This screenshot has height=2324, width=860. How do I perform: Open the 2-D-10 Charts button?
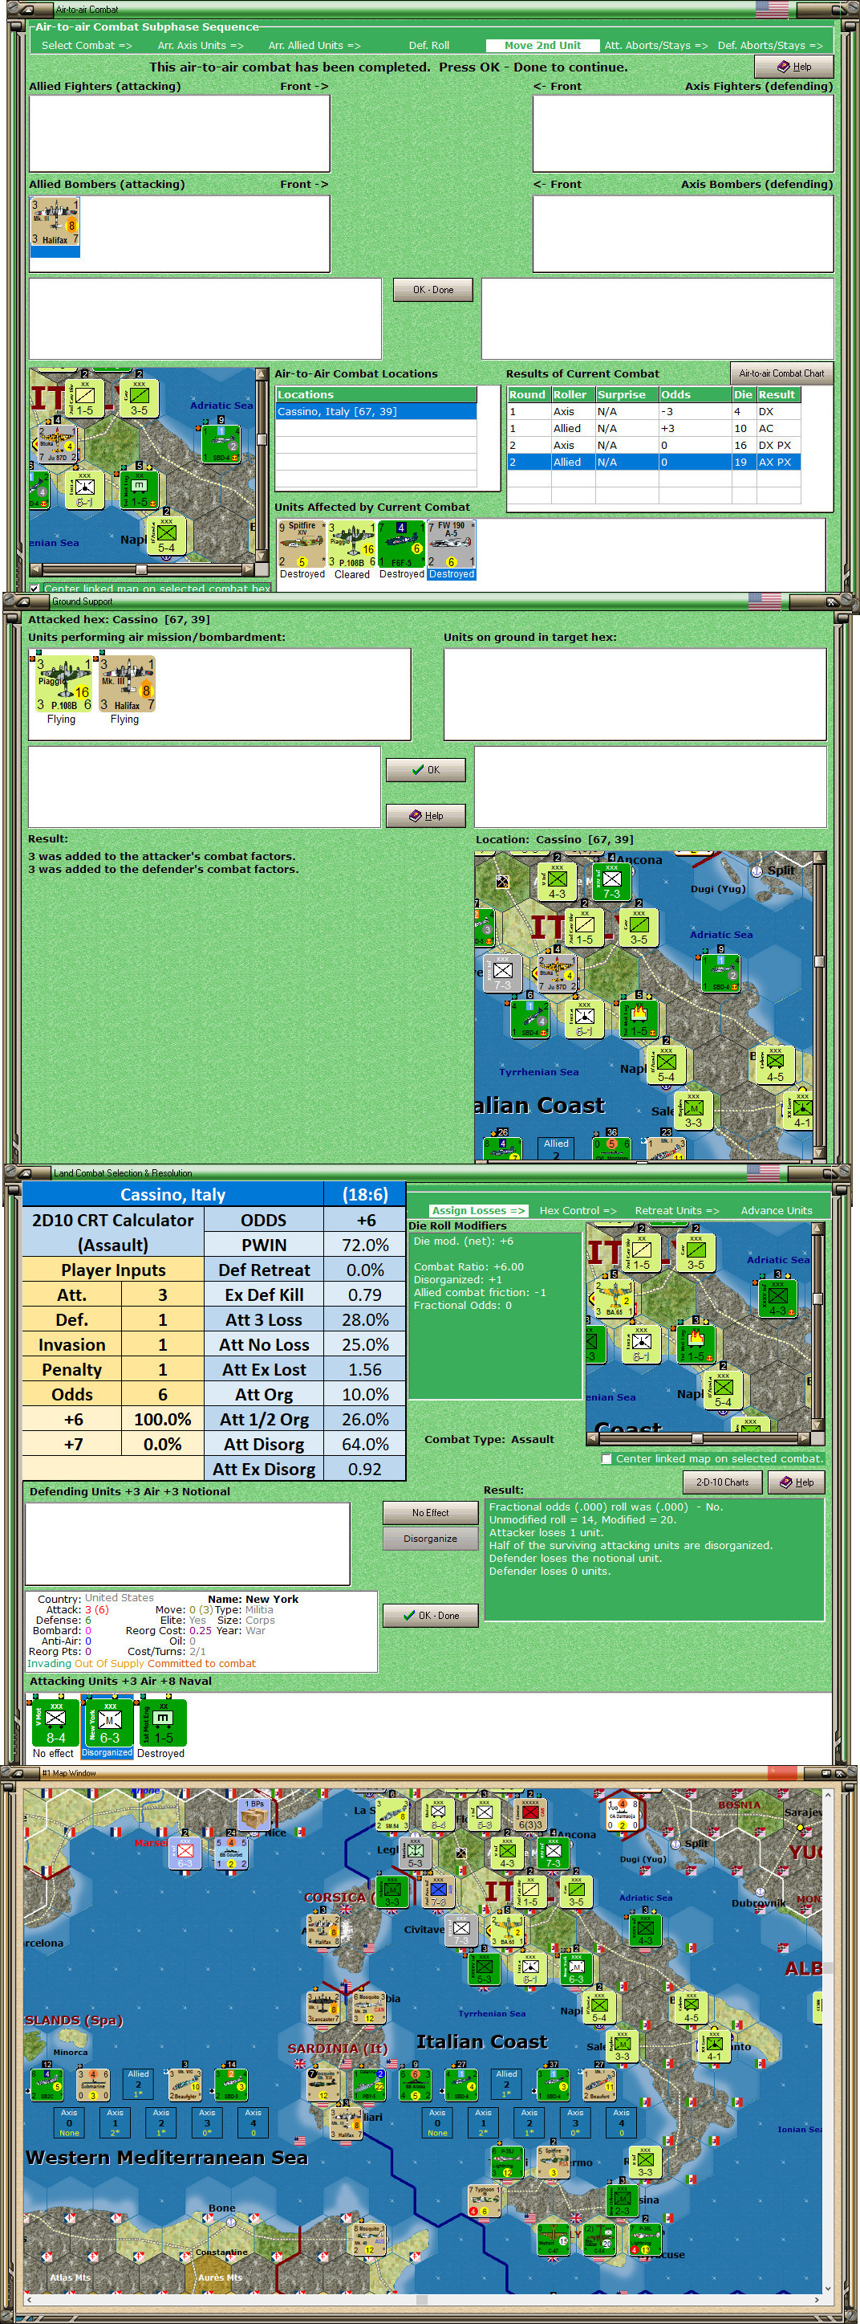tap(722, 1482)
